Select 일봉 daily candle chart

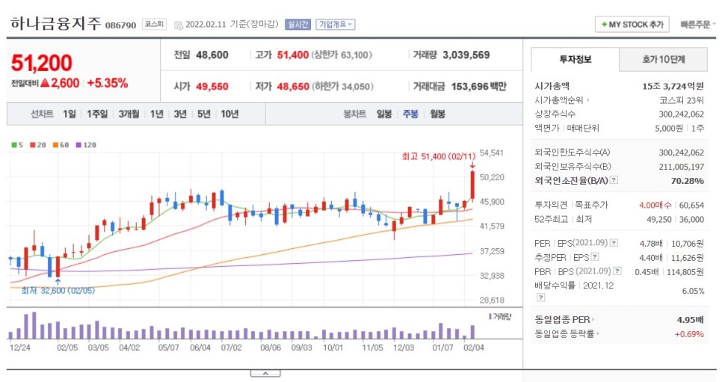coord(384,114)
